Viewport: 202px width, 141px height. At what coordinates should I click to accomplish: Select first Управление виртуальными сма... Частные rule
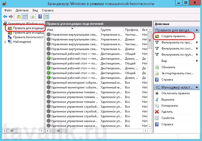coord(97,35)
